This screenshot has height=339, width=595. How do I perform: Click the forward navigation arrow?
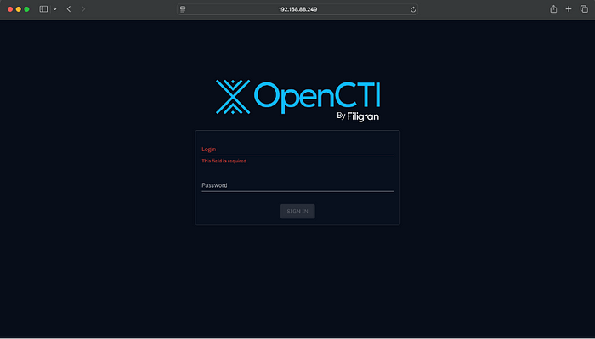point(83,9)
